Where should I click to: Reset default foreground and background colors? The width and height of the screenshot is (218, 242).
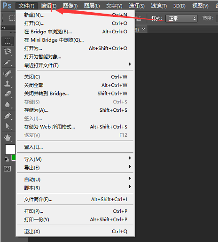point(7,159)
